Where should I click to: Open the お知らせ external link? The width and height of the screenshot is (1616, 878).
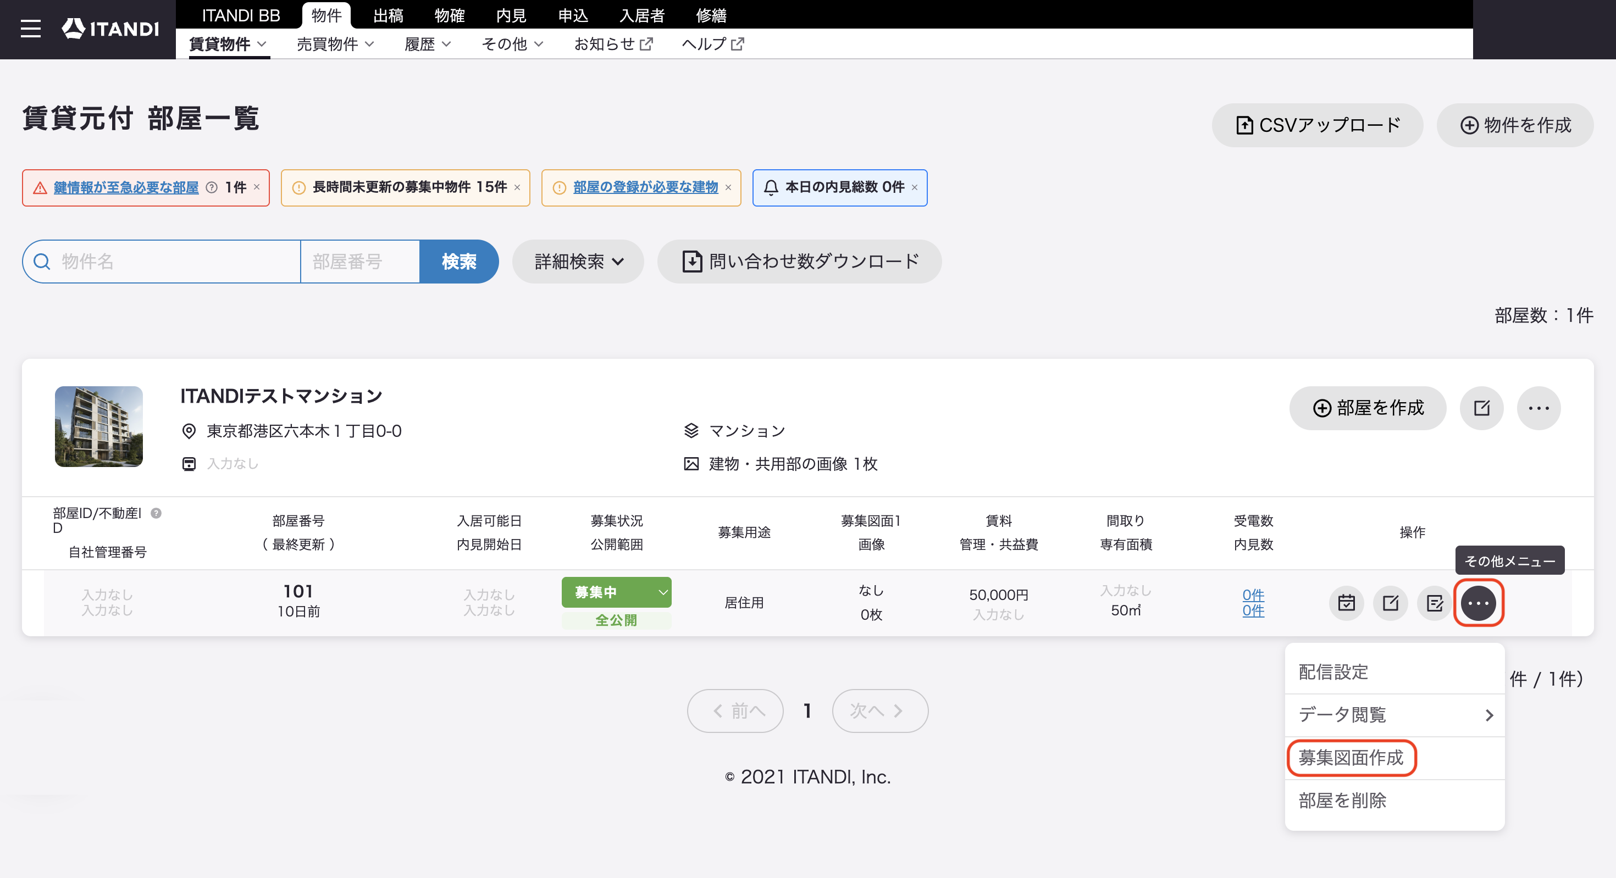pos(613,44)
